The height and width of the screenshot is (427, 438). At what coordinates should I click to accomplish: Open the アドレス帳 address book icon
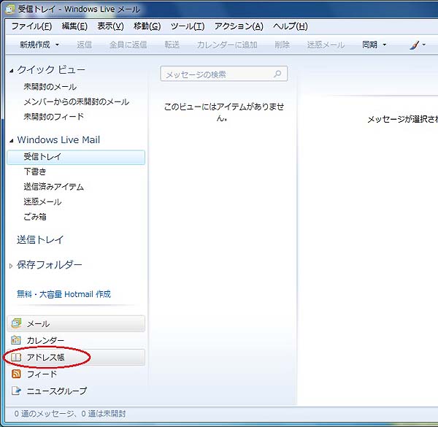(x=16, y=357)
